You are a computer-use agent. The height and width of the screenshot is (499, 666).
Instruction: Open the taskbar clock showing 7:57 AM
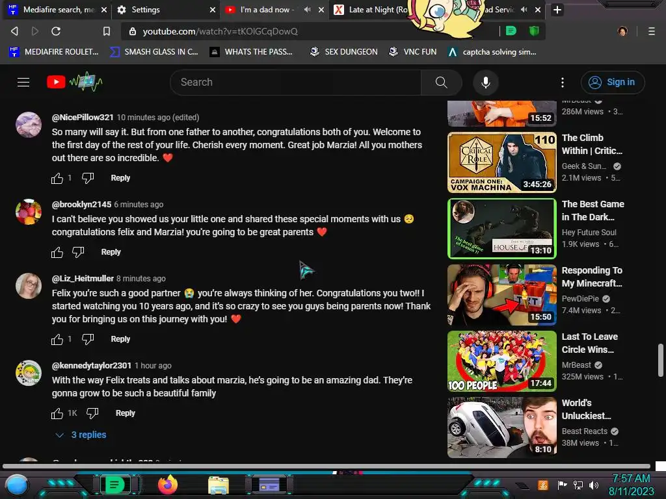tap(631, 485)
